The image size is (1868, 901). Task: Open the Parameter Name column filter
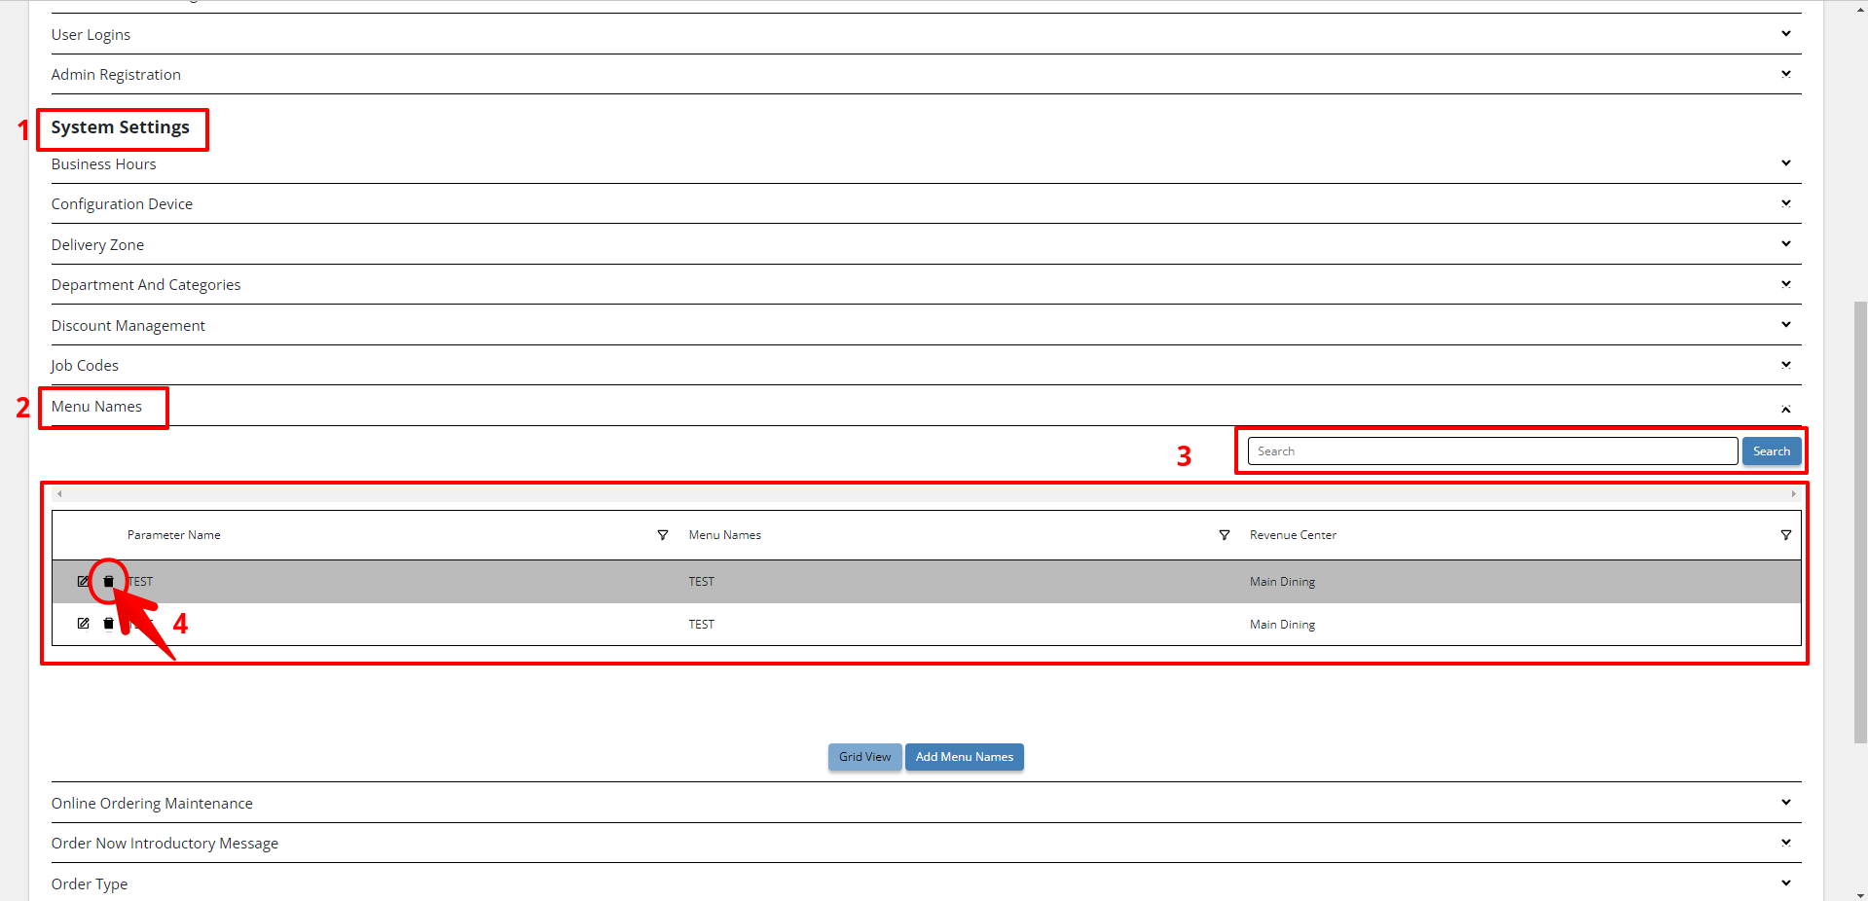[x=663, y=535]
